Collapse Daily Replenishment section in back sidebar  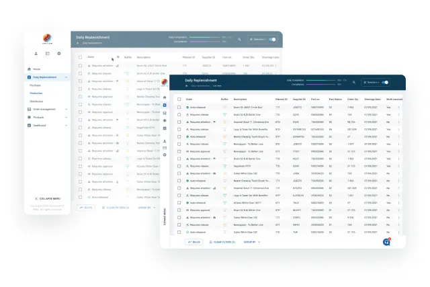tap(66, 77)
